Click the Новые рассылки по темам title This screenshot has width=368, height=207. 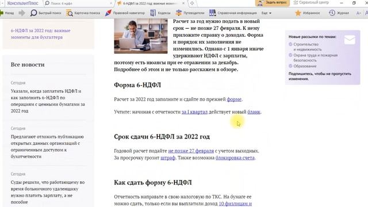(x=312, y=37)
